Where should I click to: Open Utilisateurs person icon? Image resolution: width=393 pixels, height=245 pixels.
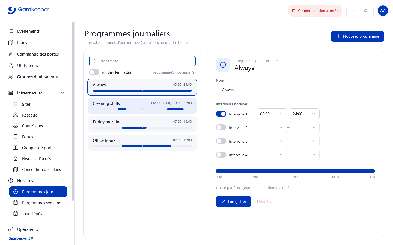[x=11, y=65]
